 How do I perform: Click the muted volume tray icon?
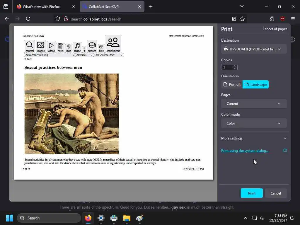(262, 218)
